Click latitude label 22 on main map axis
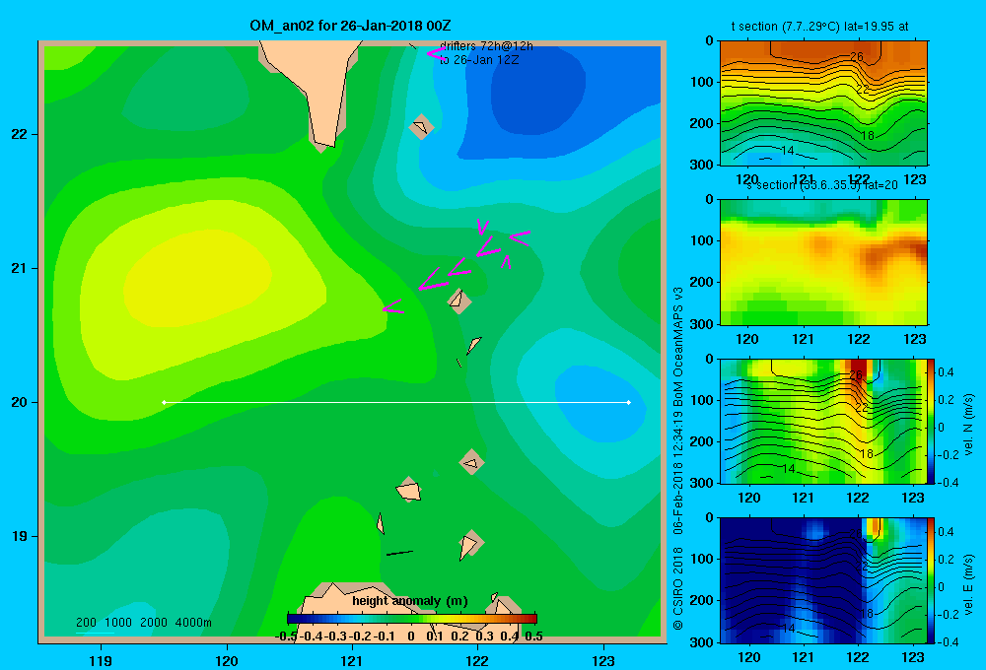Viewport: 986px width, 670px height. (20, 134)
